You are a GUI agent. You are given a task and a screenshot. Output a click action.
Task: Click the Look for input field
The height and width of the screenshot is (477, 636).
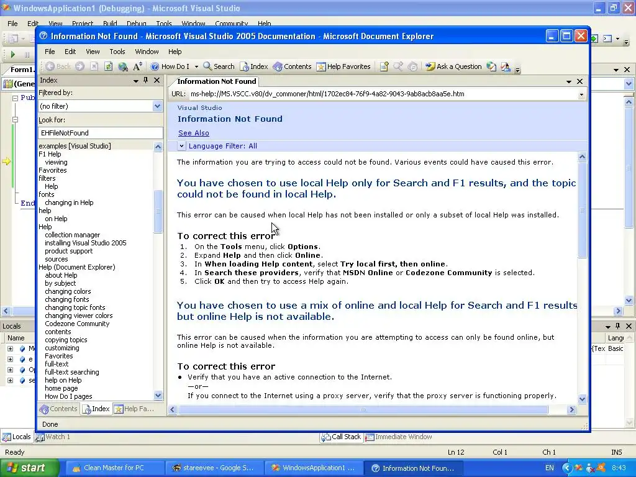[x=101, y=133]
